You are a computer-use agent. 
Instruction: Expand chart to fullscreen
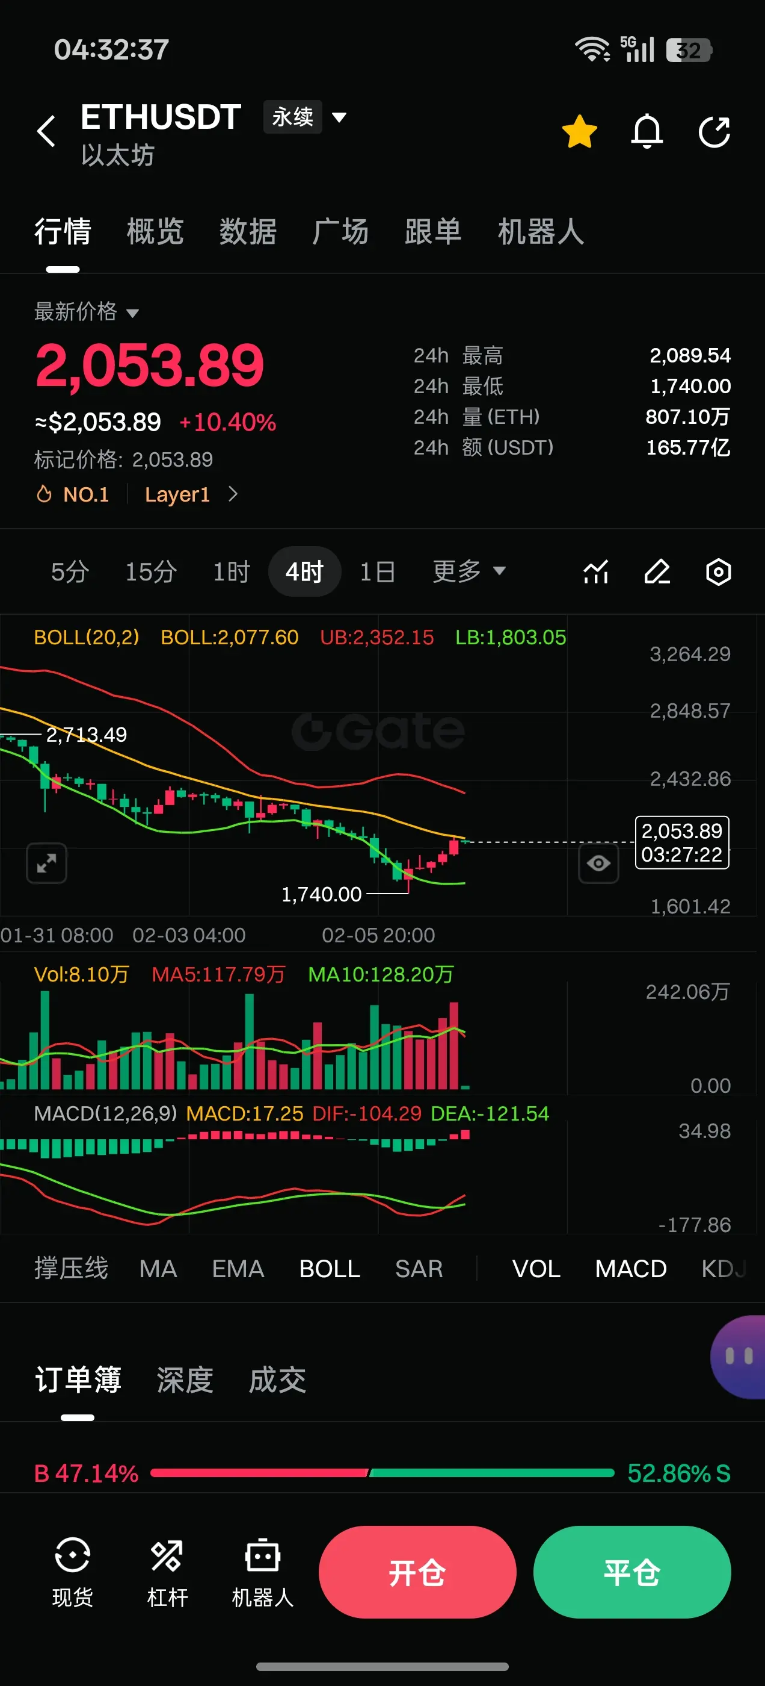(46, 863)
